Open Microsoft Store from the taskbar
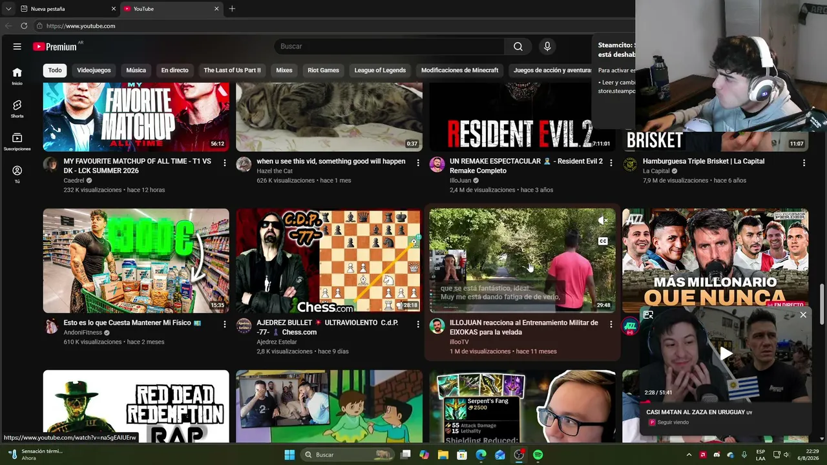 (x=462, y=455)
